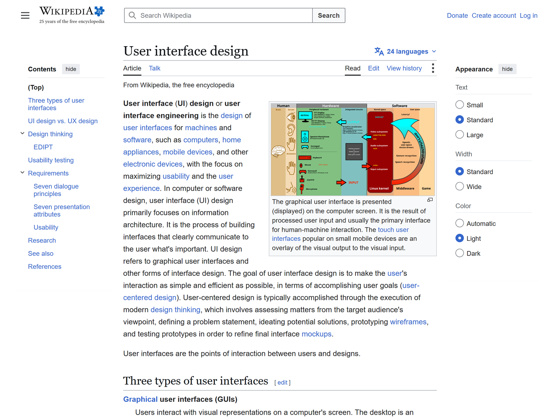Open the three-dot more options menu
Screen dimensions: 560x420
(433, 68)
